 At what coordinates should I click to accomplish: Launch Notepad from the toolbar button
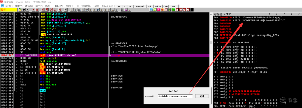(x=140, y=6)
